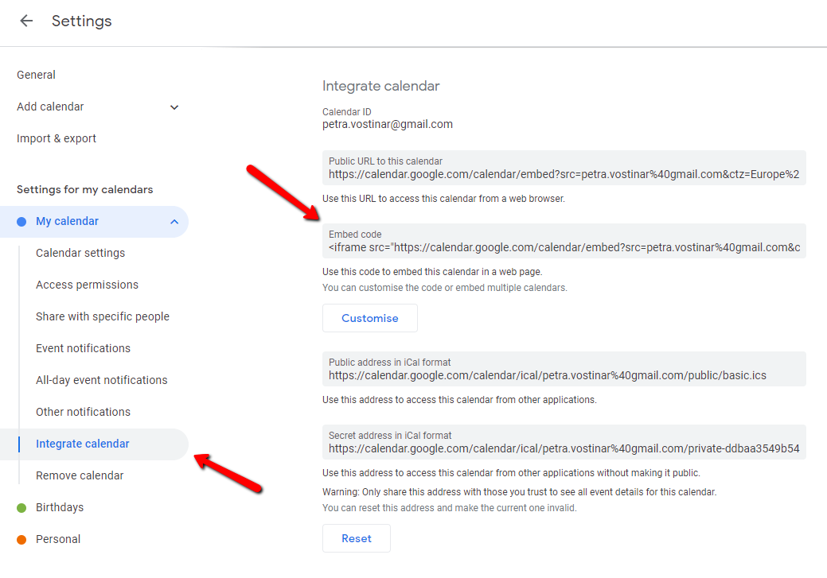Jump to Event notifications

pyautogui.click(x=83, y=348)
